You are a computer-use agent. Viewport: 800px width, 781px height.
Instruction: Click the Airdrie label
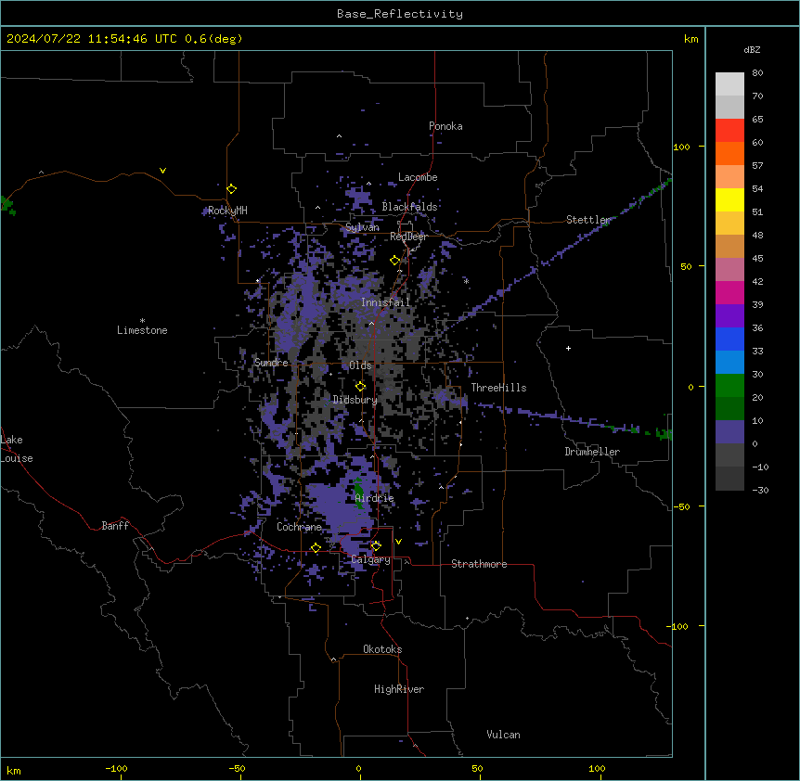click(375, 498)
